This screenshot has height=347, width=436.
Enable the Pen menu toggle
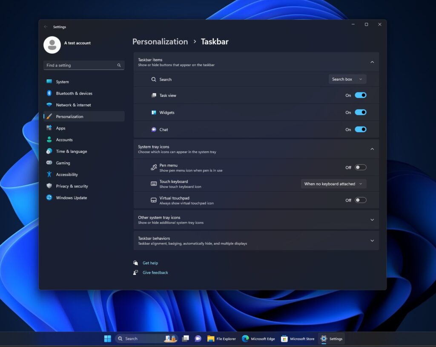(x=360, y=167)
